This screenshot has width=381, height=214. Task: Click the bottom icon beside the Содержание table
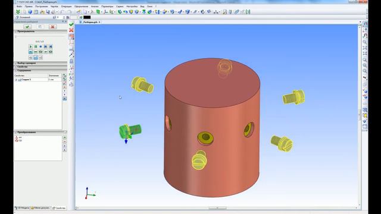[65, 99]
